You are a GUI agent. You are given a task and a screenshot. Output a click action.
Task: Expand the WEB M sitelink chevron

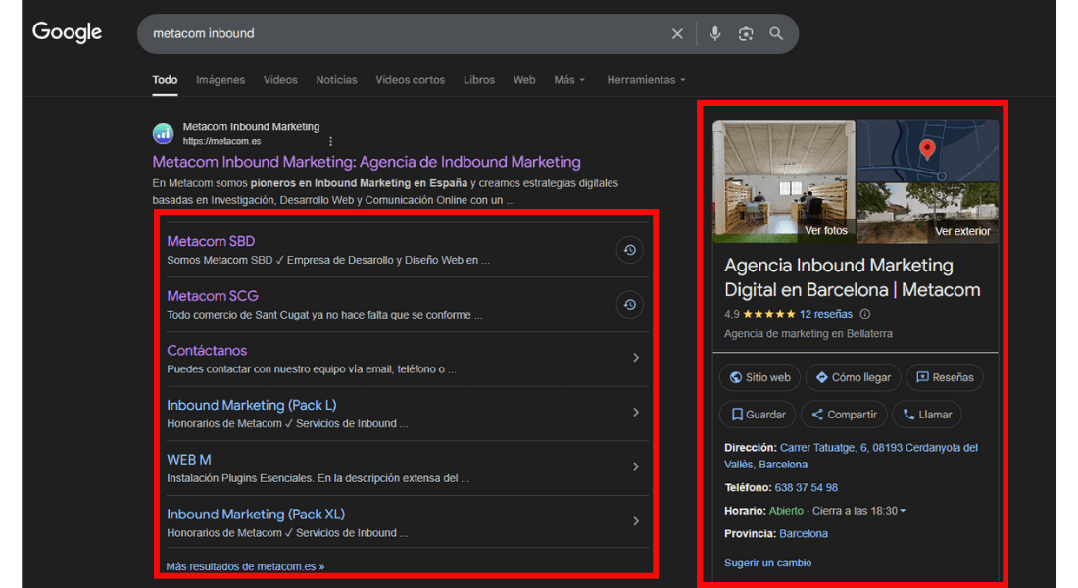coord(636,466)
